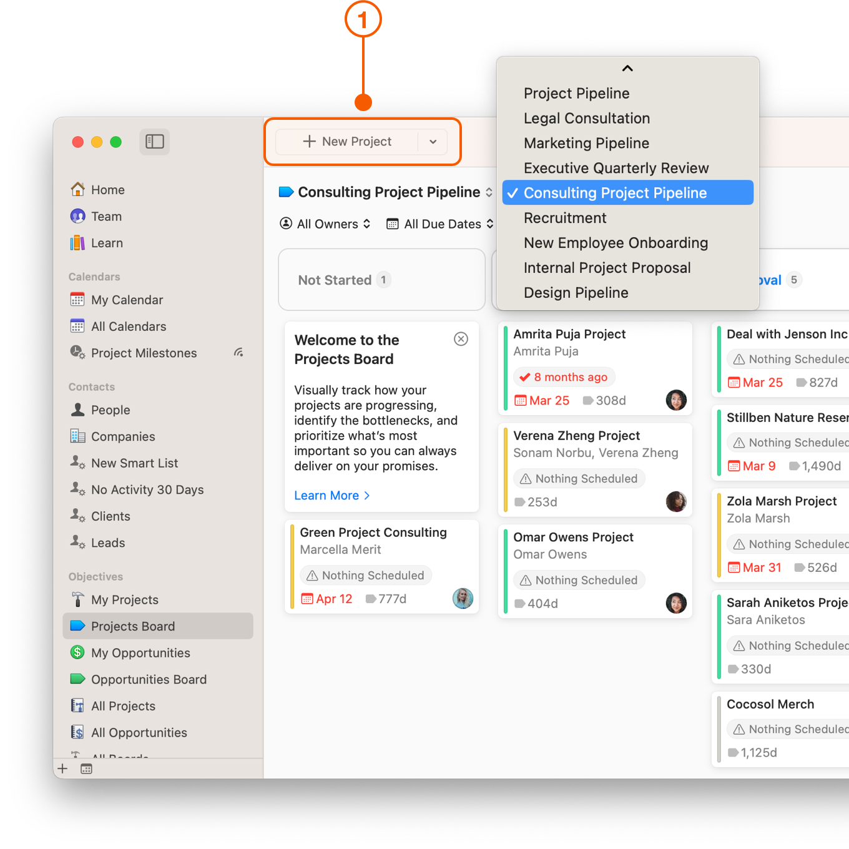Viewport: 849px width, 849px height.
Task: Open My Opportunities dollar icon
Action: [77, 653]
